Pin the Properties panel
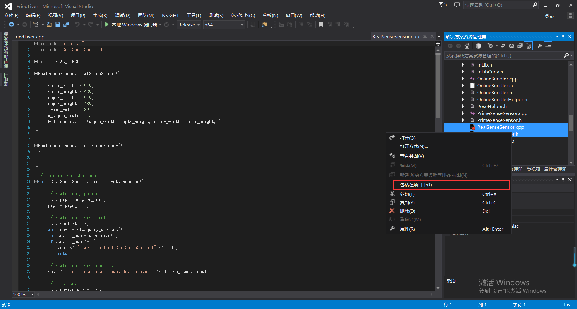The image size is (577, 309). (x=563, y=179)
